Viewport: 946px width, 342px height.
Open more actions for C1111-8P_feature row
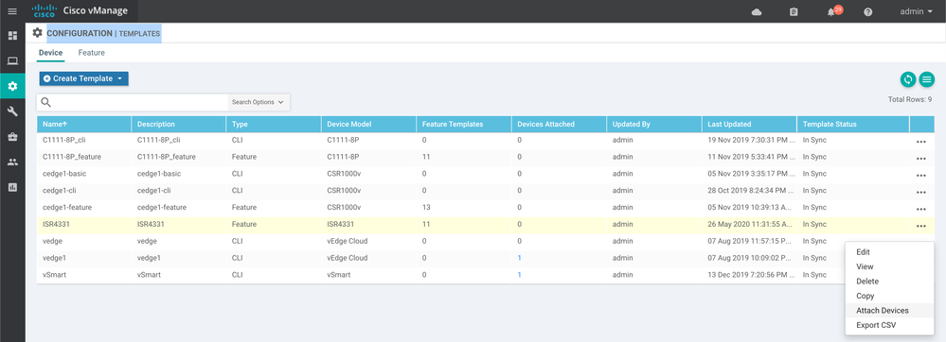click(920, 159)
